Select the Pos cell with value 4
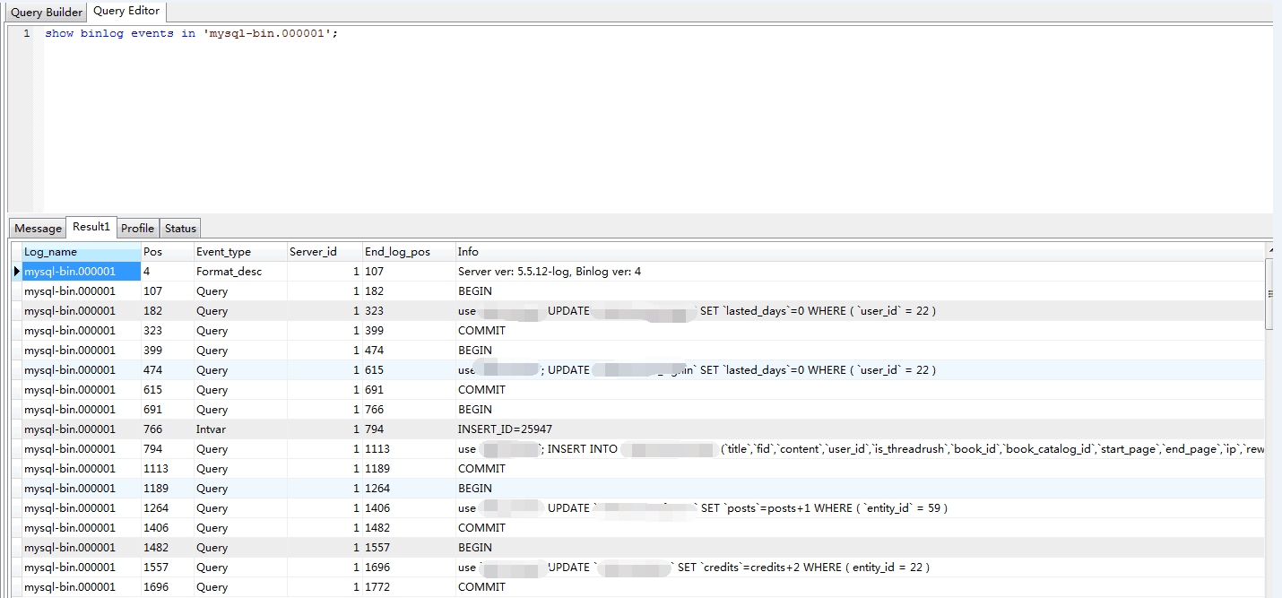This screenshot has width=1282, height=598. point(167,272)
